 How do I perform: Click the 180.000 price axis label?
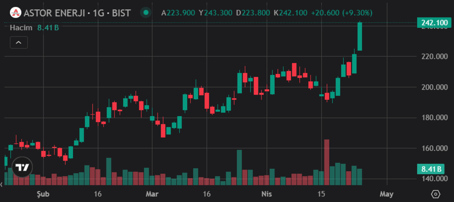pyautogui.click(x=434, y=118)
